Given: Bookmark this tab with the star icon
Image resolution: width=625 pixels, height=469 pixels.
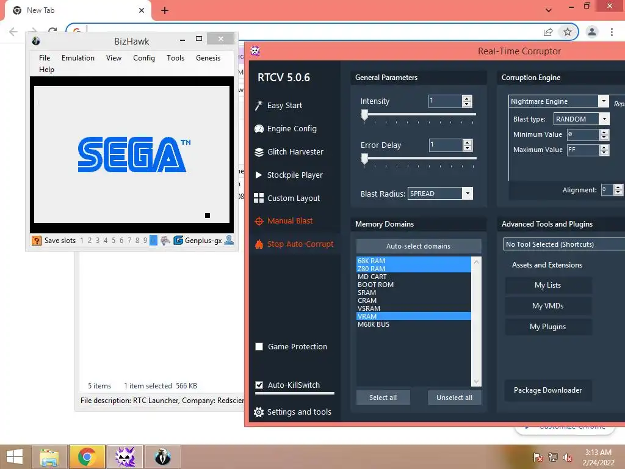Looking at the screenshot, I should (568, 32).
